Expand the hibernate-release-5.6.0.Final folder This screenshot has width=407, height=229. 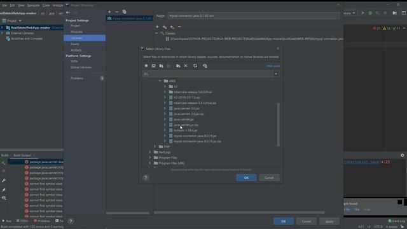coord(165,92)
